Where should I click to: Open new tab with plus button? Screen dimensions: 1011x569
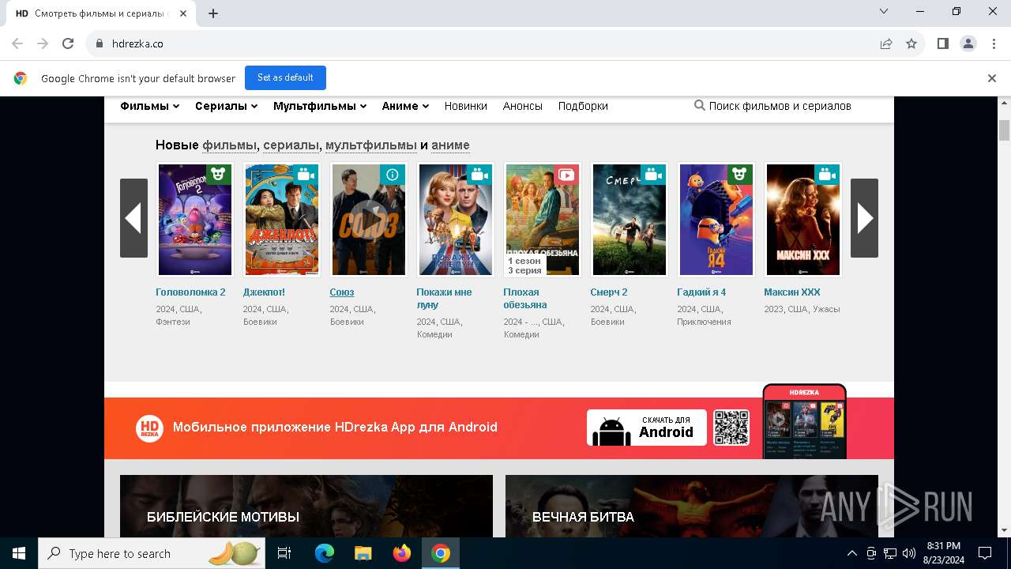coord(213,13)
